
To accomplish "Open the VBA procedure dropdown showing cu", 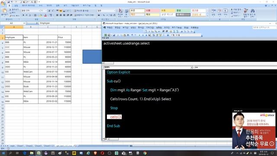I will click(x=235, y=68).
